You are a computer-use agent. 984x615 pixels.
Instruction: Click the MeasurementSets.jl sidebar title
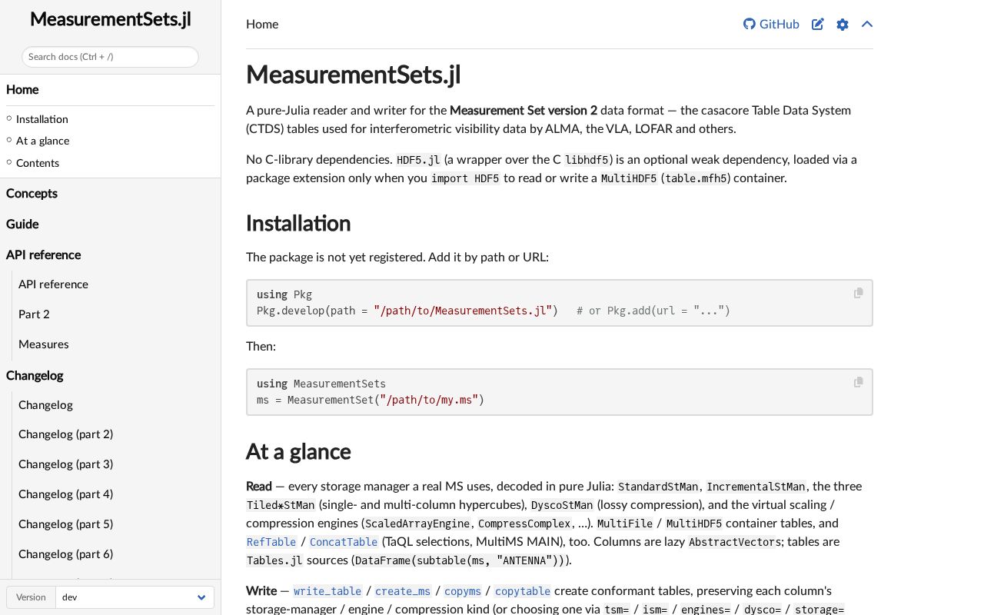point(110,19)
